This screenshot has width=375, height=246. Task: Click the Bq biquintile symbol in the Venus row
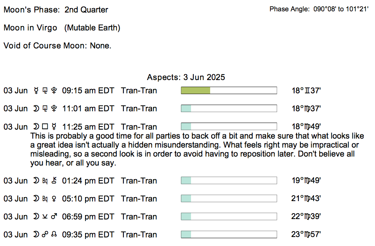[x=45, y=199]
